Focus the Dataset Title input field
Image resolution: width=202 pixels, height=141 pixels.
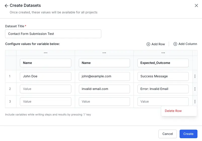(x=53, y=34)
